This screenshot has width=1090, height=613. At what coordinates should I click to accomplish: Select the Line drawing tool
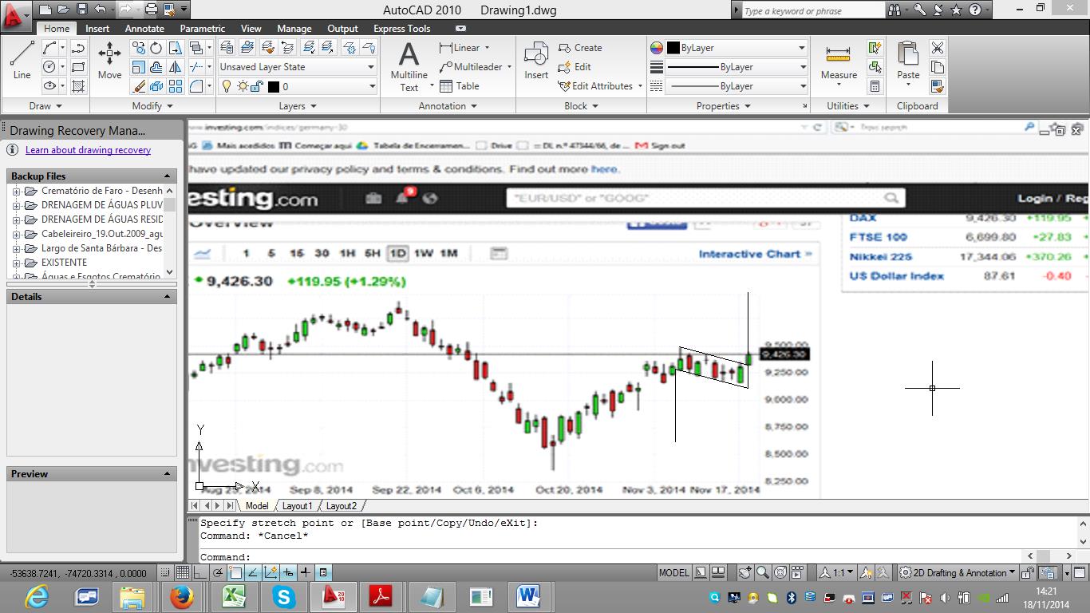pyautogui.click(x=22, y=60)
